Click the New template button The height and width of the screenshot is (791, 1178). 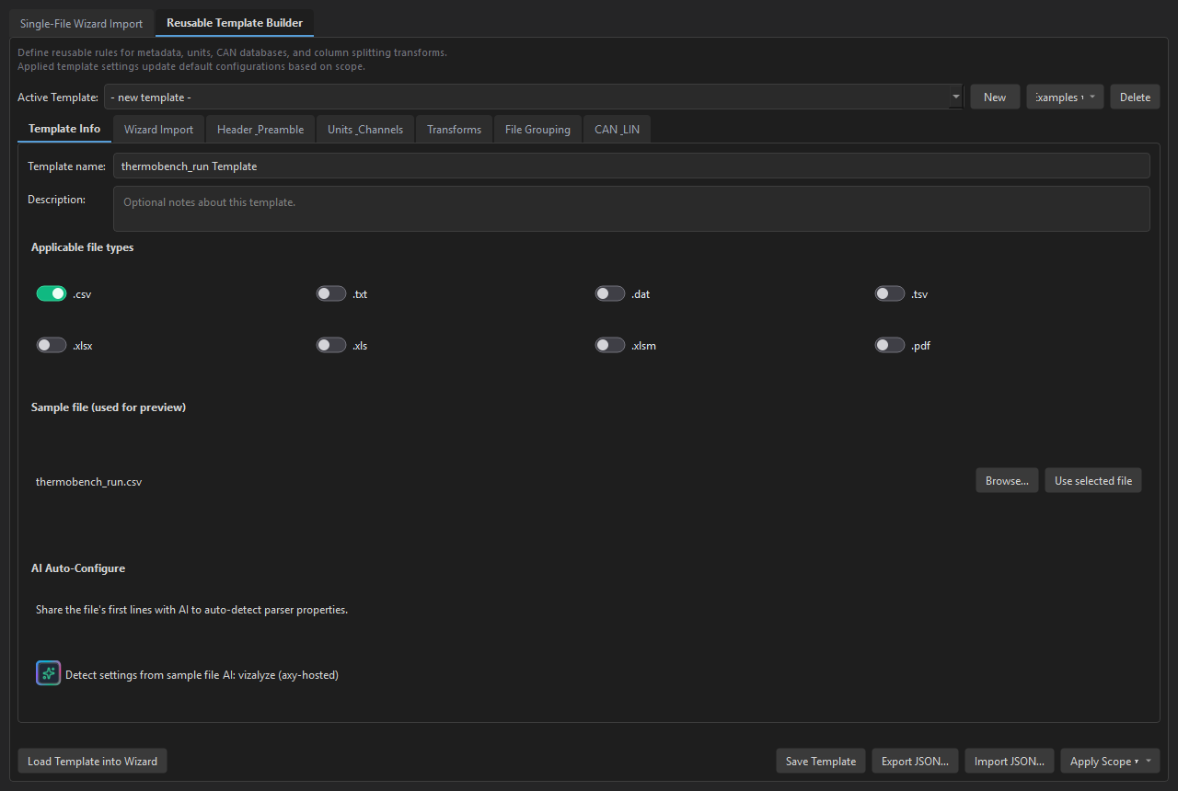[x=995, y=97]
